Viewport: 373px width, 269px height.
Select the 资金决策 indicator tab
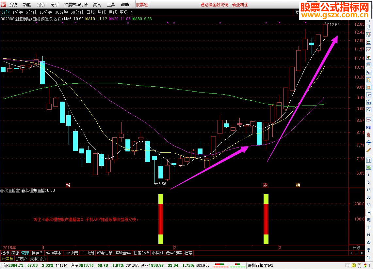click(105, 253)
